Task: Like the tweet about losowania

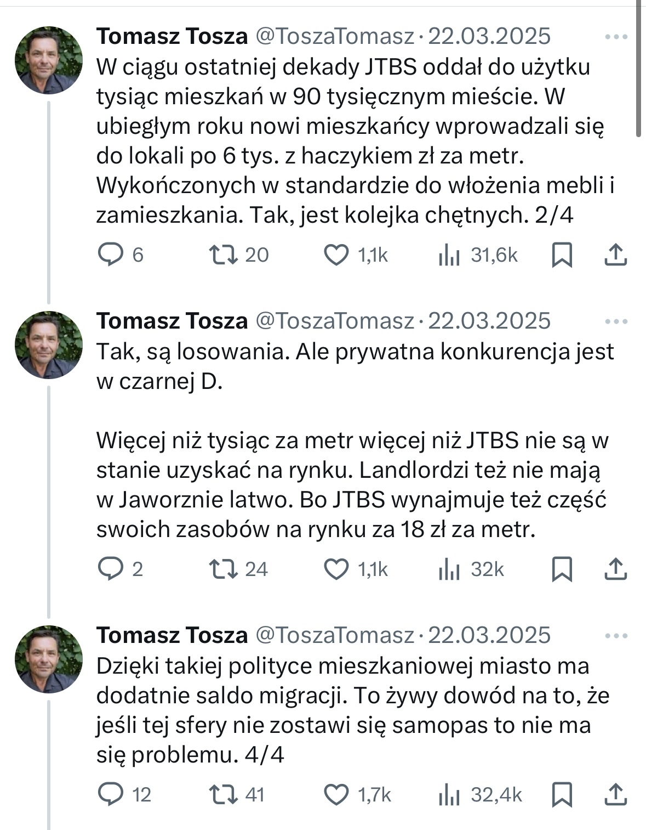Action: (336, 569)
